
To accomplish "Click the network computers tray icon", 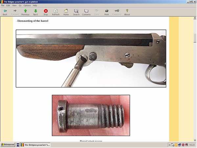I will pos(180,145).
